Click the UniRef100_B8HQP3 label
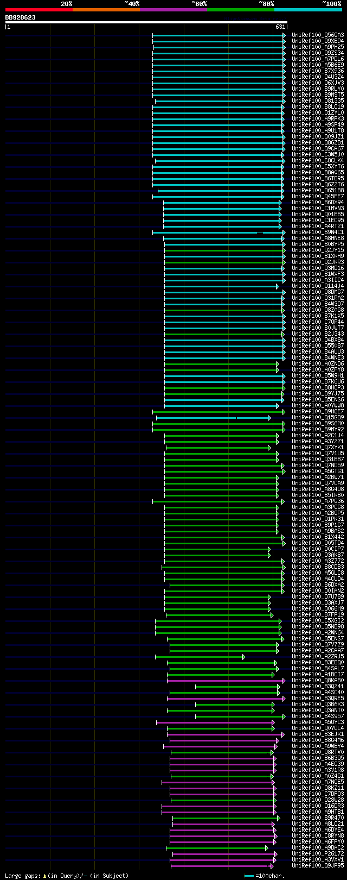 coord(318,387)
